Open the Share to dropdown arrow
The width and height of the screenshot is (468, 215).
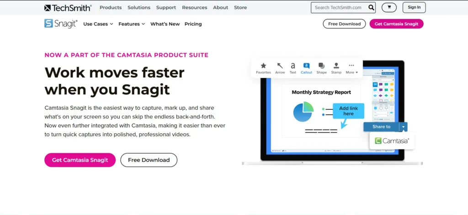[x=403, y=127]
